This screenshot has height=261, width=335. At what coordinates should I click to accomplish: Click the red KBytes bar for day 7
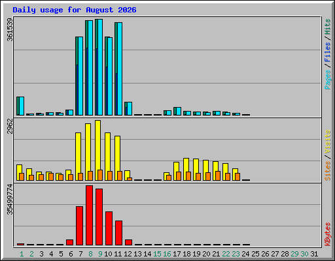click(x=80, y=226)
